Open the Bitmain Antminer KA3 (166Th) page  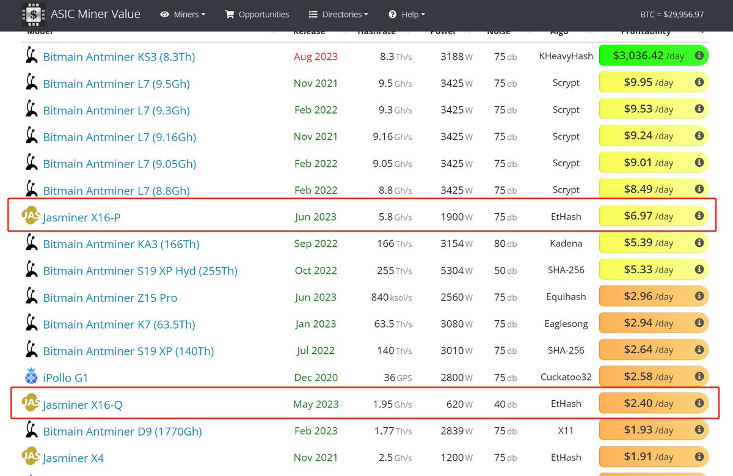coord(120,243)
